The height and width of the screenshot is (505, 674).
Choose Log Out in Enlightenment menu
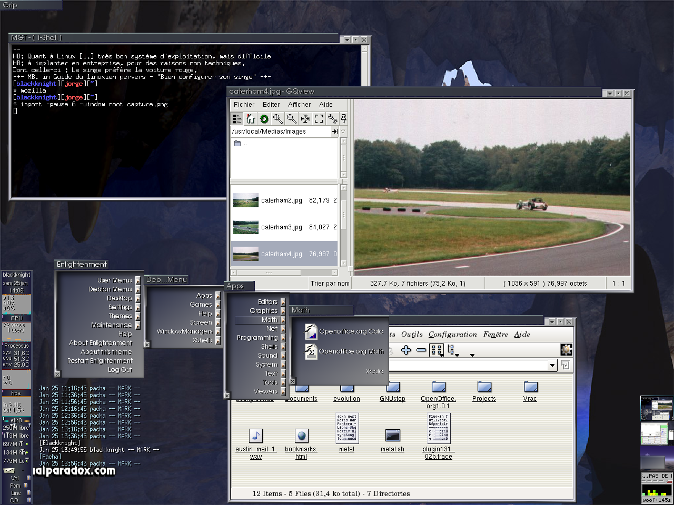point(120,370)
